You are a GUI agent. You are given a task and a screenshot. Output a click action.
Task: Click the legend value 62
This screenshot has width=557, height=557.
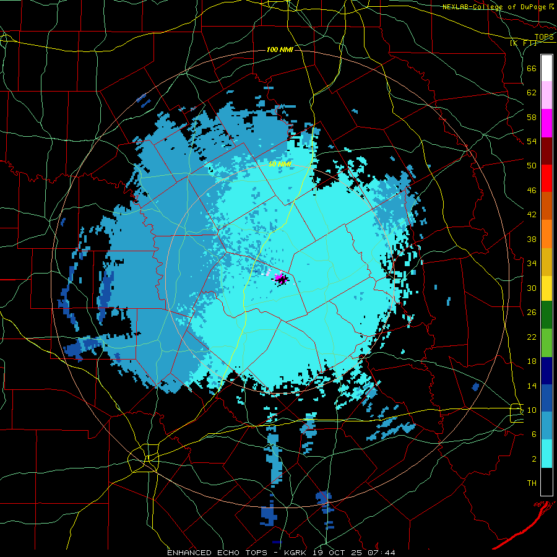(x=532, y=93)
